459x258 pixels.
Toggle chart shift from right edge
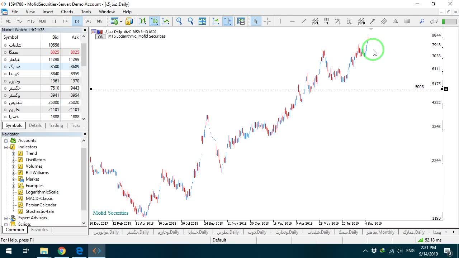pyautogui.click(x=228, y=21)
